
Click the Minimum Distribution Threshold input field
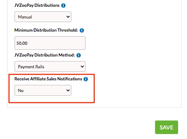[50, 43]
